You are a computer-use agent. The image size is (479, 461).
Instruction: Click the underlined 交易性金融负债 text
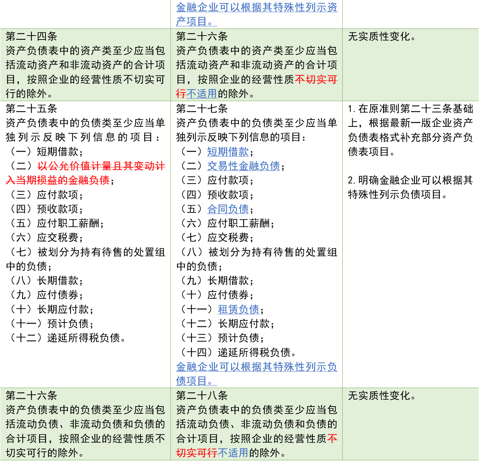[244, 166]
